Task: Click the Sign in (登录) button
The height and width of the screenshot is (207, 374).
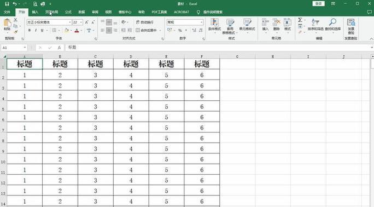Action: click(318, 4)
